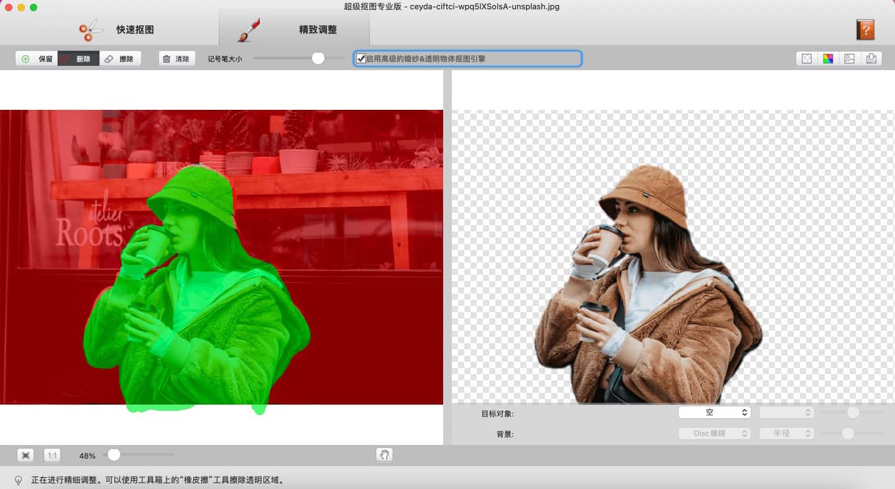Switch to the 快速抠图 tab
Image resolution: width=895 pixels, height=489 pixels.
(116, 29)
